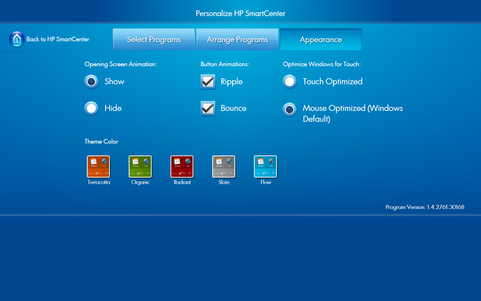The height and width of the screenshot is (301, 481).
Task: Switch to the Select Programs tab
Action: click(x=154, y=40)
